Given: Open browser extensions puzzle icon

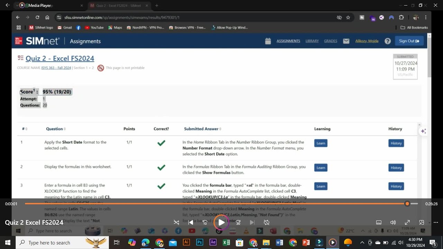Looking at the screenshot, I should pos(401,17).
